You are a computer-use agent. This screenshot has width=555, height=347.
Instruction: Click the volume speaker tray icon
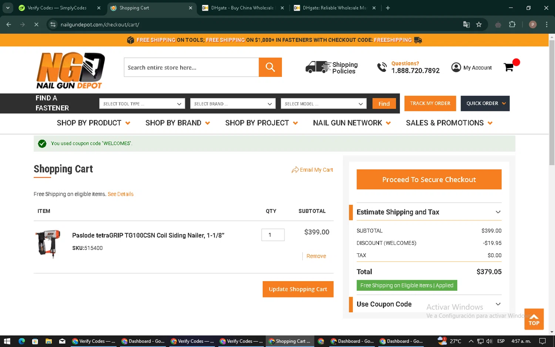click(x=489, y=341)
